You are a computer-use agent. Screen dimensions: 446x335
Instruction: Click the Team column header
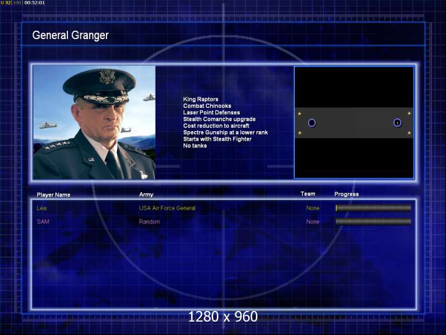click(x=308, y=194)
